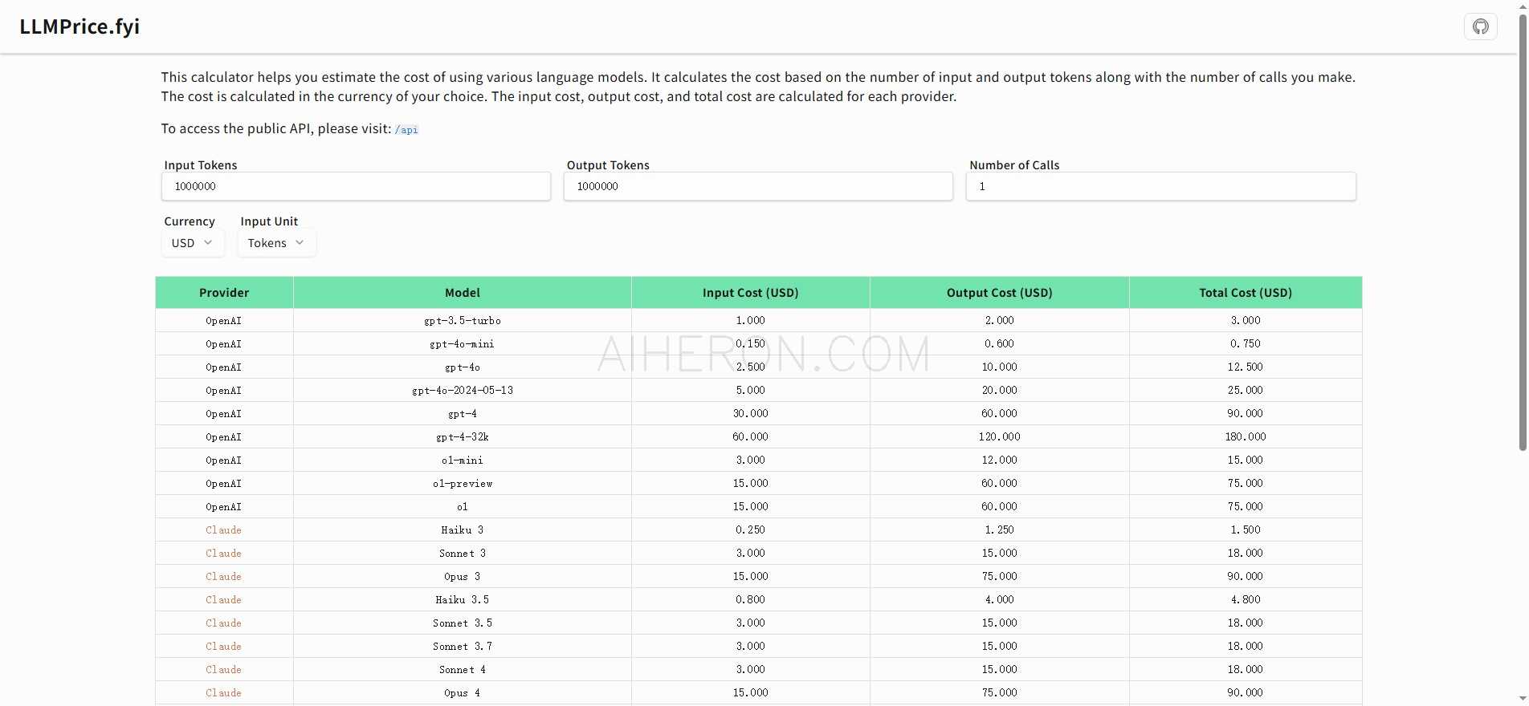Click the Model column header
This screenshot has height=706, width=1529.
tap(463, 293)
